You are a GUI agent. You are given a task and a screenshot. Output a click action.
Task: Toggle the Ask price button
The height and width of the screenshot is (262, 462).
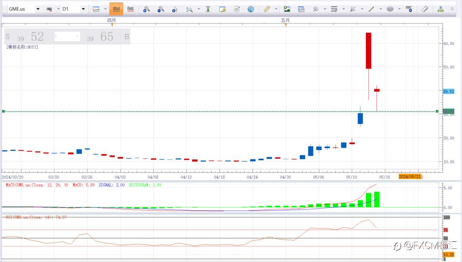[131, 9]
